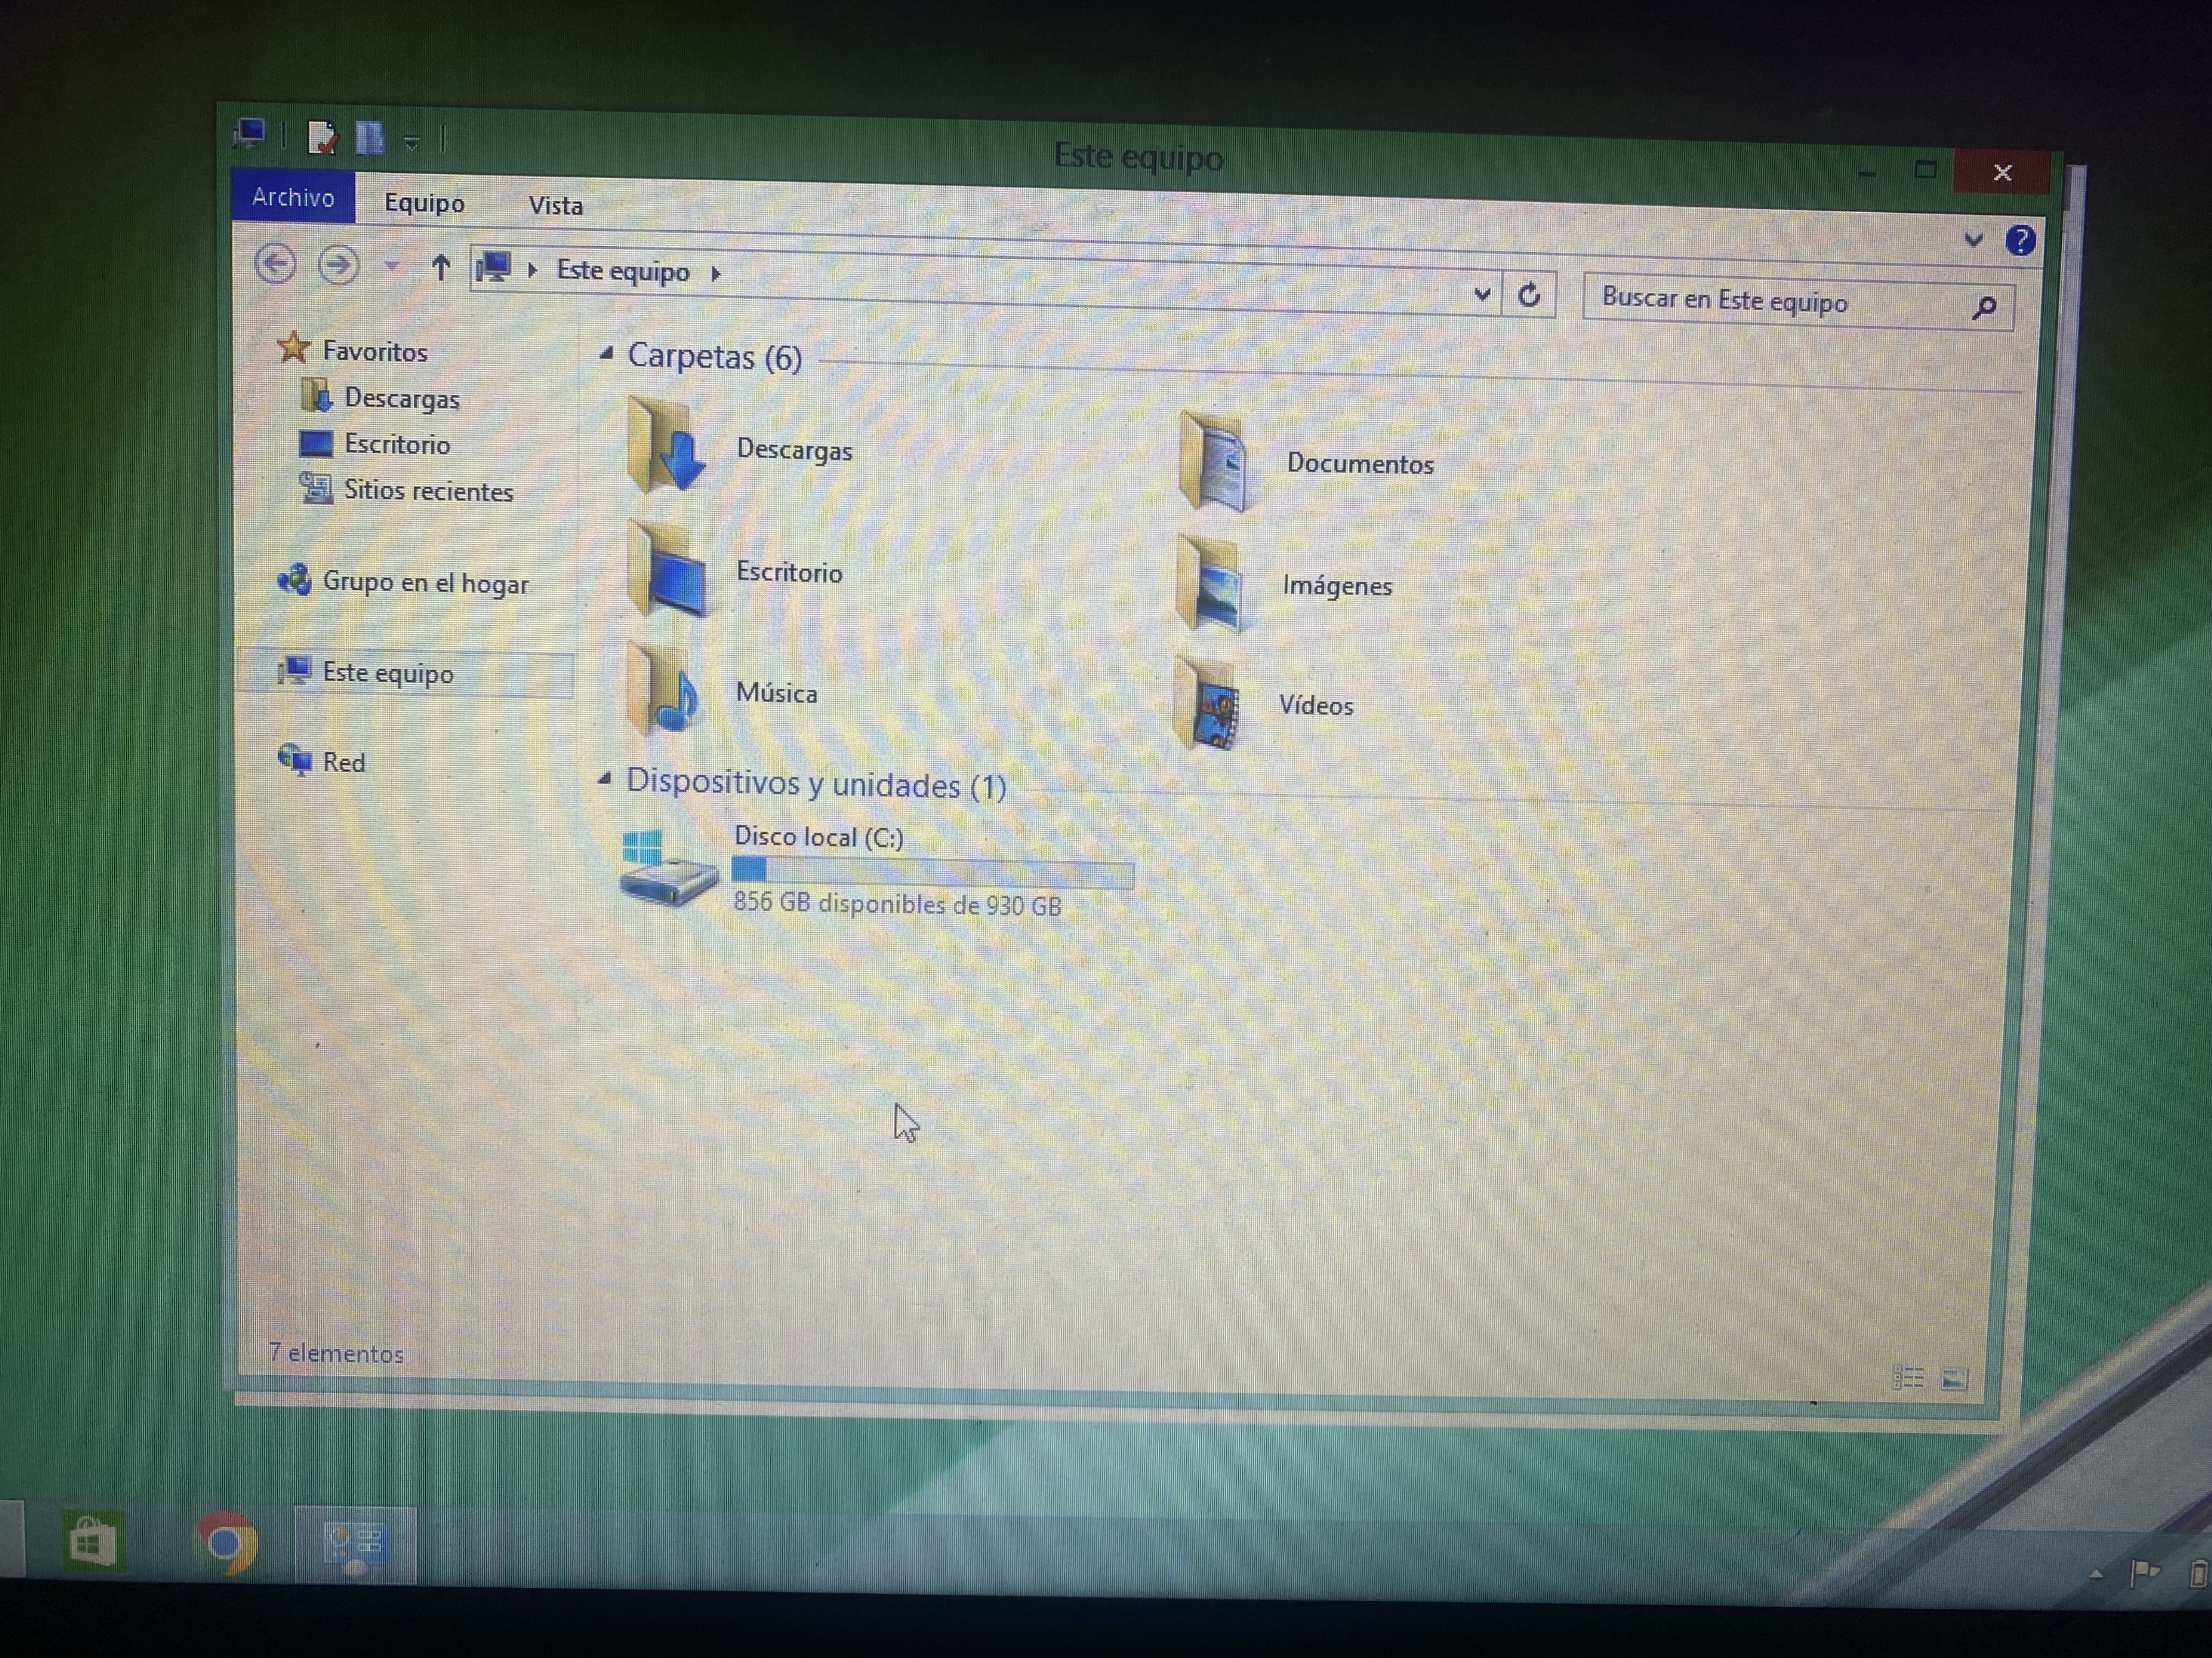2212x1658 pixels.
Task: Collapse the Dispositivos y unidades section
Action: coord(604,779)
